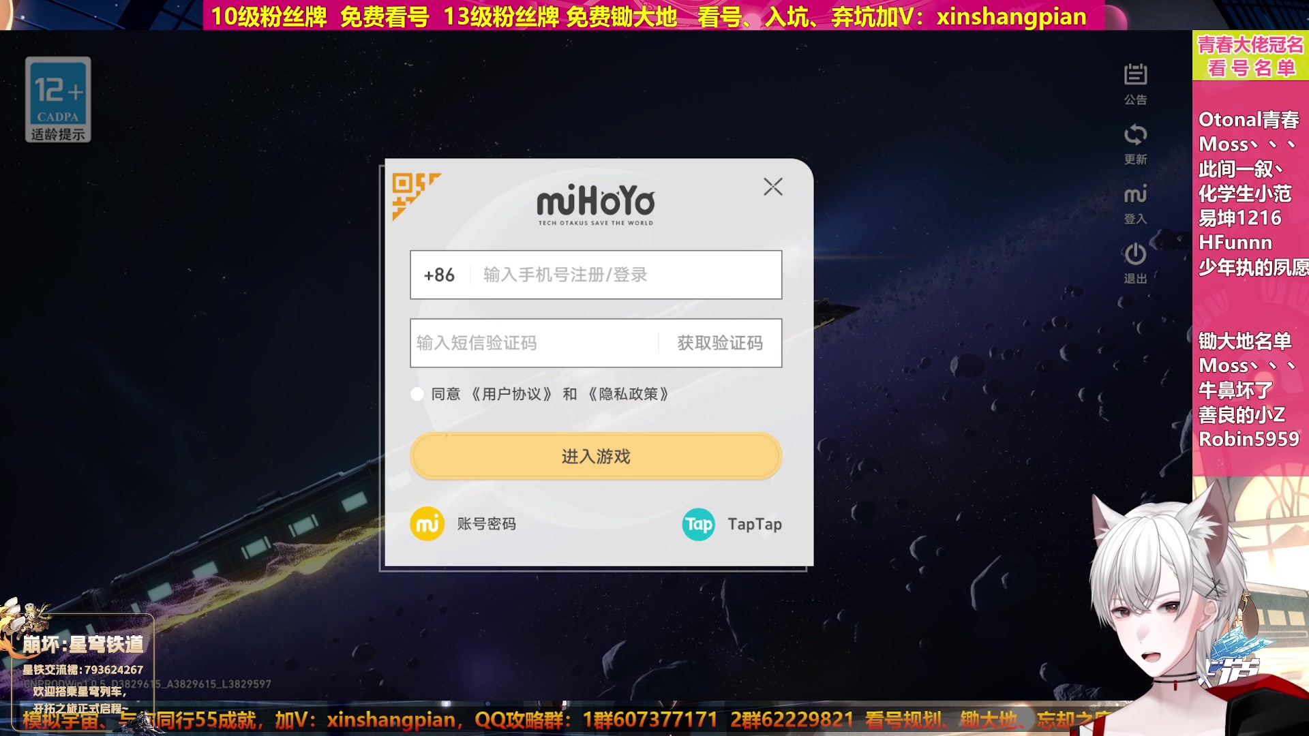1309x736 pixels.
Task: Open the 12+ CADPA age rating notice
Action: pos(58,99)
